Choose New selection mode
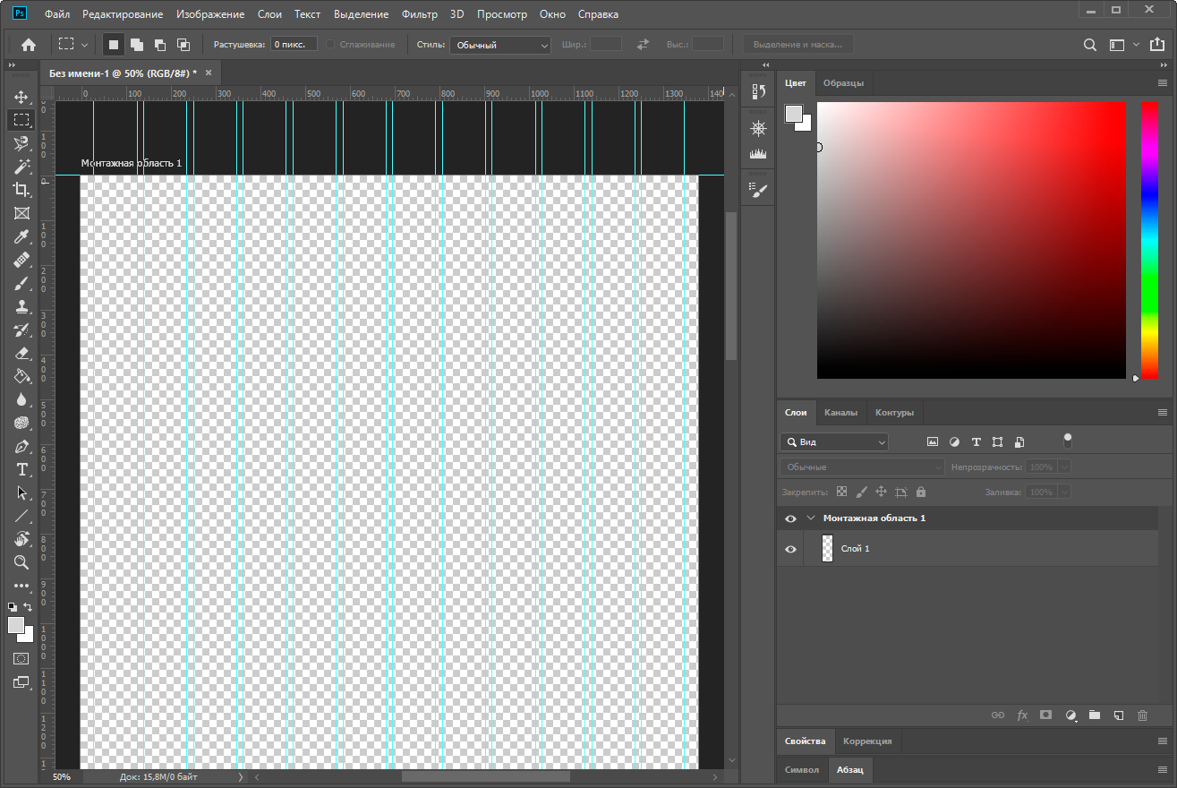Screen dimensions: 1177x788 point(113,44)
